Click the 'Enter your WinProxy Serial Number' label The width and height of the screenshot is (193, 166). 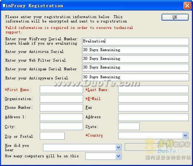click(42, 39)
